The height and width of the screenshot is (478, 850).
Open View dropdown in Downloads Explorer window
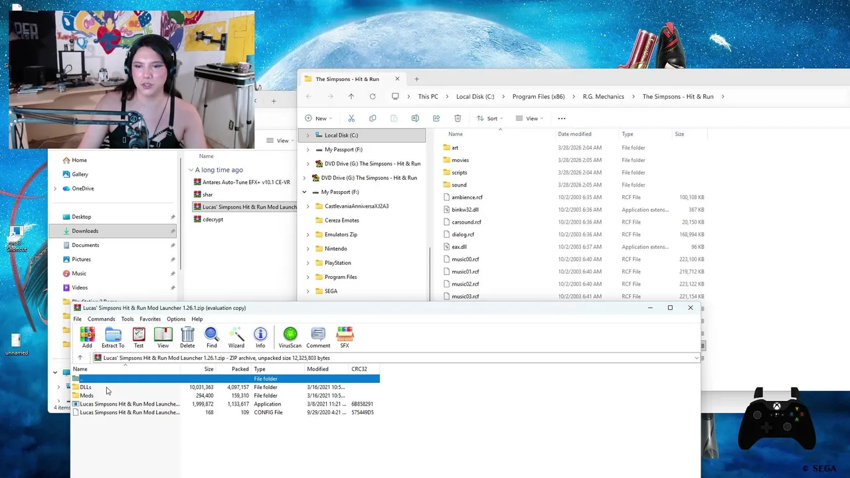click(x=280, y=140)
